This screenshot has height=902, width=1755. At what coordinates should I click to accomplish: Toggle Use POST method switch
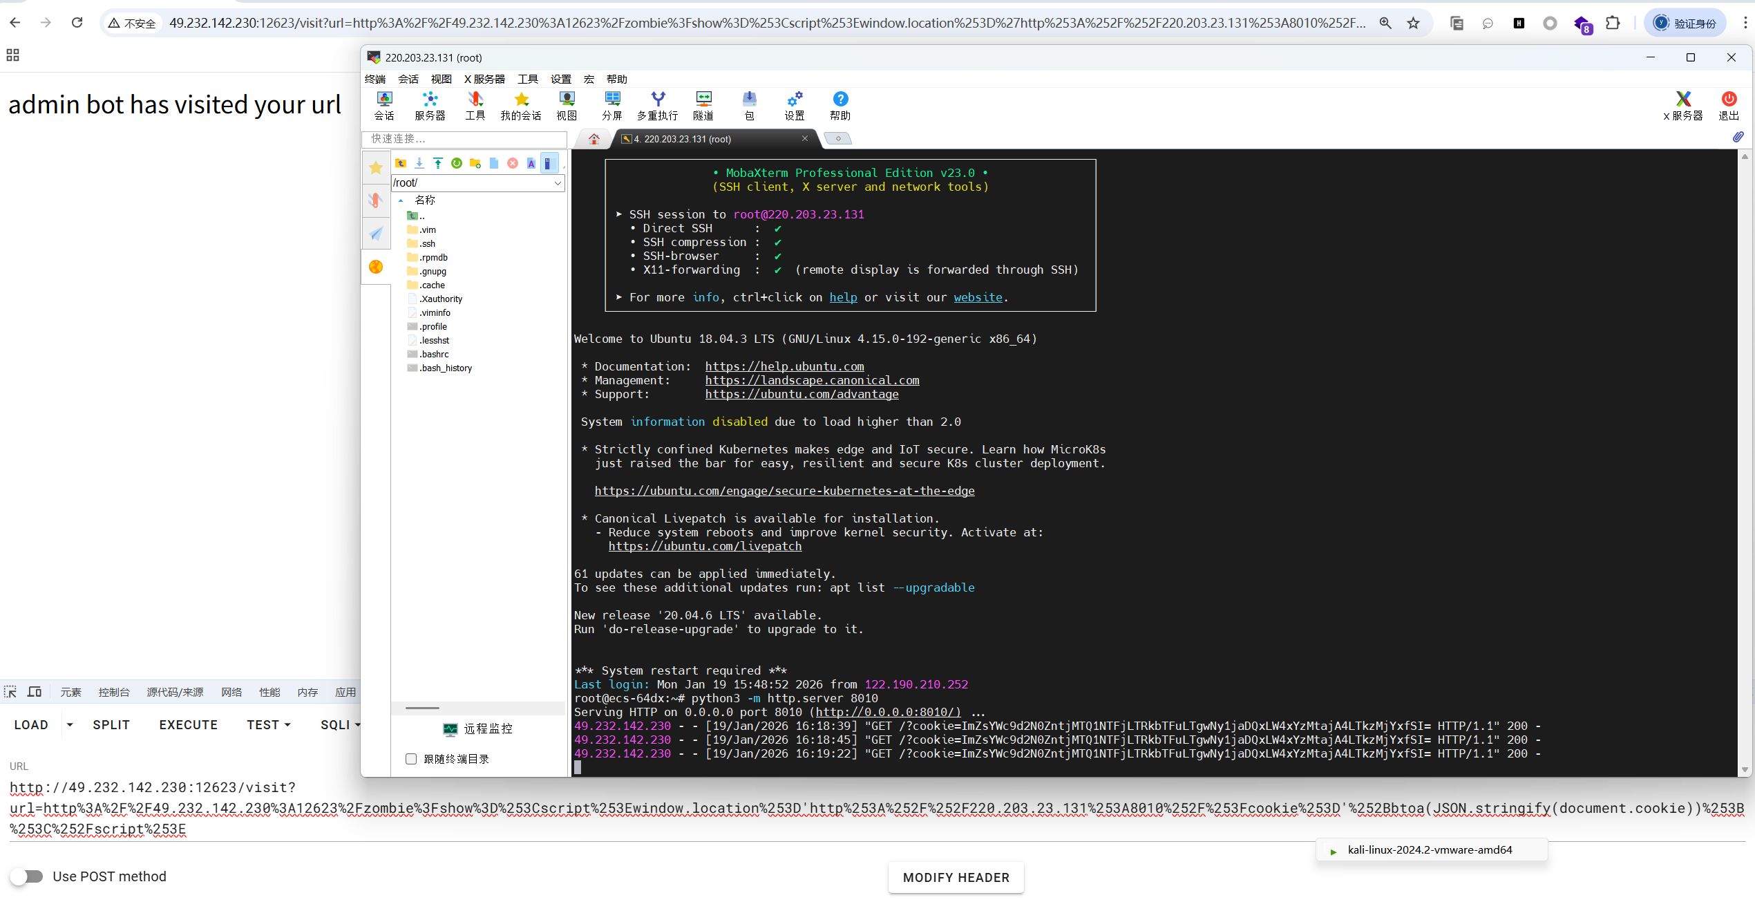[x=27, y=876]
